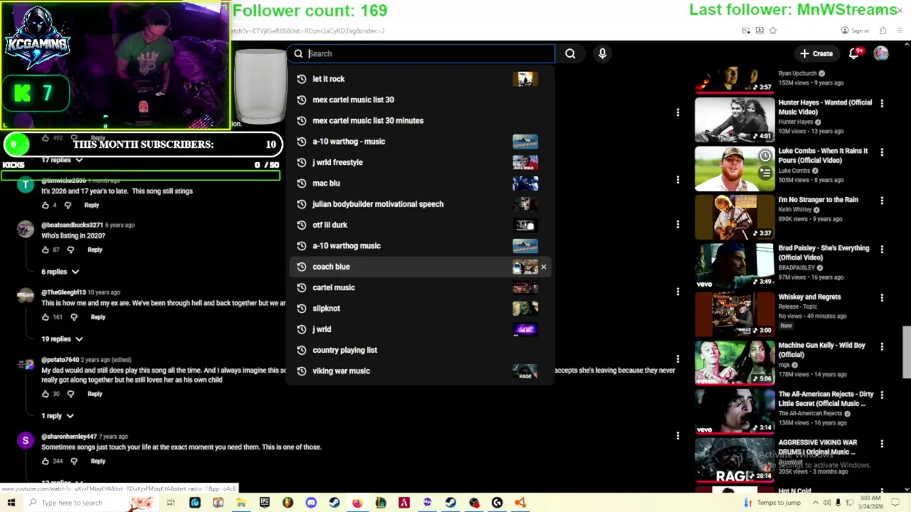Reply to the @timwicke2006 comment
The image size is (911, 512).
92,206
